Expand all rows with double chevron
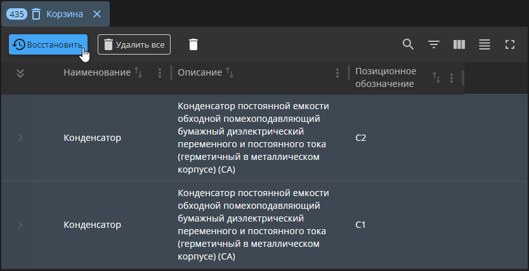 coord(20,73)
